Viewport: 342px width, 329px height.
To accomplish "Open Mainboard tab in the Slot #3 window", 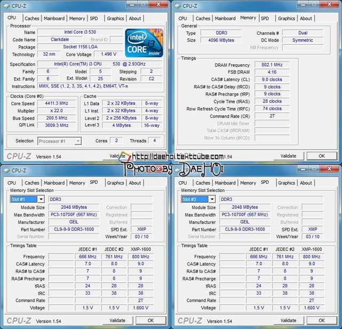I will click(226, 183).
